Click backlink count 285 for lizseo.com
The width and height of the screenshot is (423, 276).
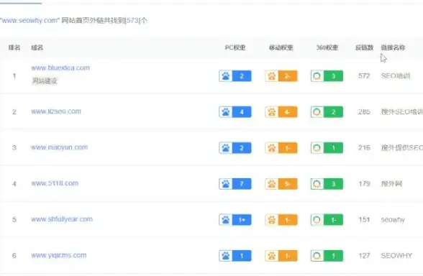364,112
